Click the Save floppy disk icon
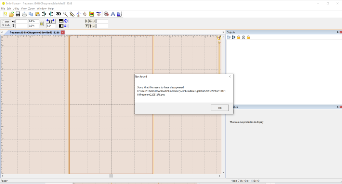 (17, 14)
